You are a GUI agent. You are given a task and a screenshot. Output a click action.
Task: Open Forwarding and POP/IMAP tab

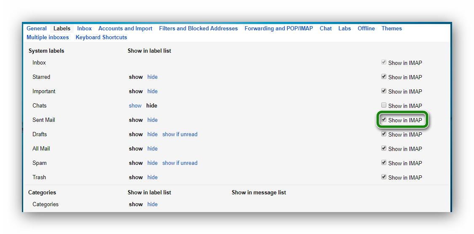click(x=279, y=29)
